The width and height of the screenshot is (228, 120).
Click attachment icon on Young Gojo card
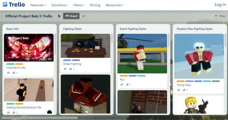click(184, 90)
